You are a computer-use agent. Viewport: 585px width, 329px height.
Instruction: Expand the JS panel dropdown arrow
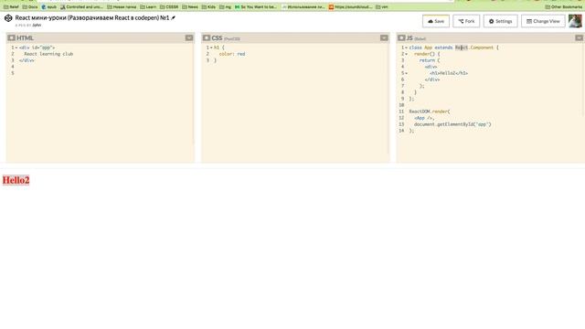[x=579, y=37]
